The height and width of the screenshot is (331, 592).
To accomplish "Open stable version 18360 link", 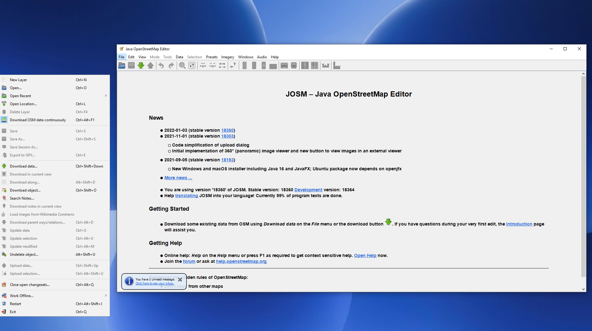I will (227, 130).
